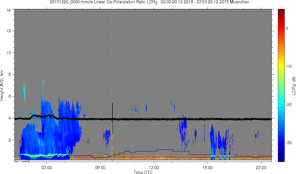Click the 'LDRg dB' colorbar label

click(293, 86)
